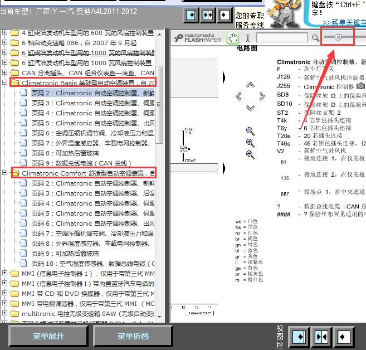Image resolution: width=366 pixels, height=350 pixels.
Task: Click top toolbar center-split view button
Action: pos(208,15)
